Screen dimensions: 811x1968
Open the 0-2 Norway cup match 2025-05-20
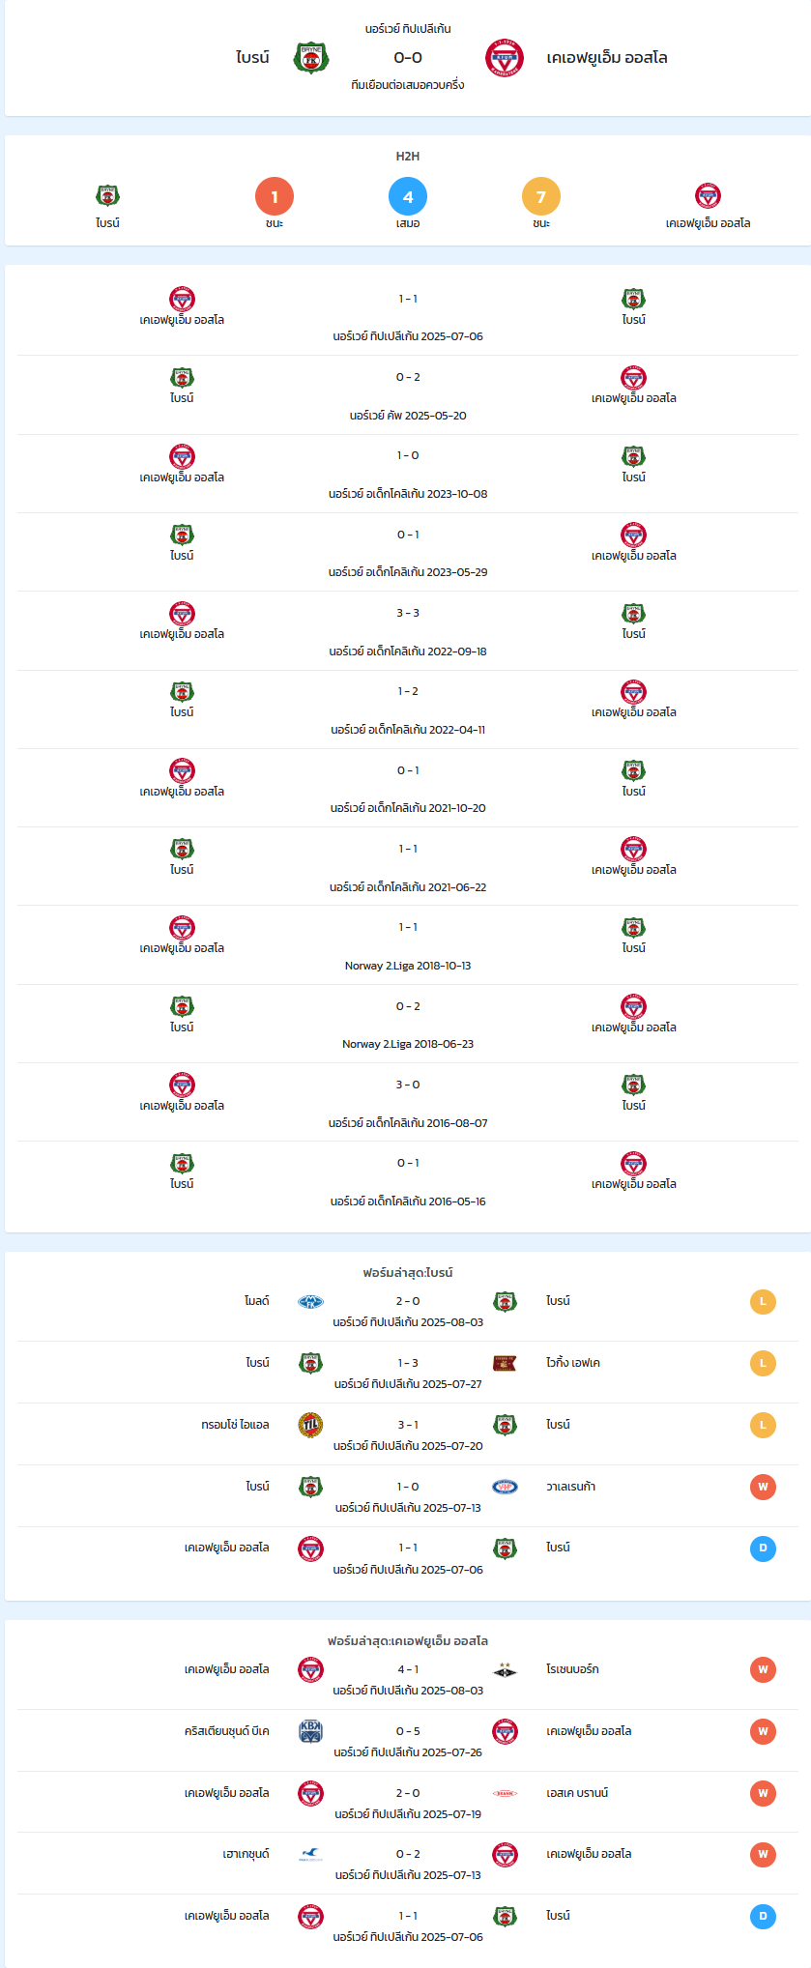pyautogui.click(x=408, y=395)
